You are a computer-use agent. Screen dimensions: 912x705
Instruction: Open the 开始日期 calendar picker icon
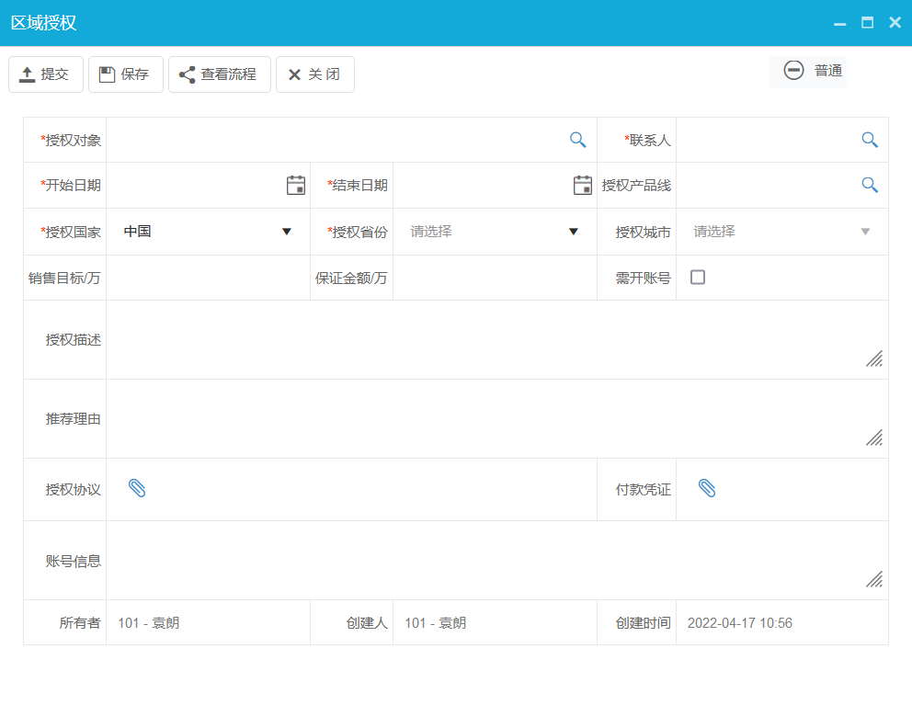click(x=296, y=185)
